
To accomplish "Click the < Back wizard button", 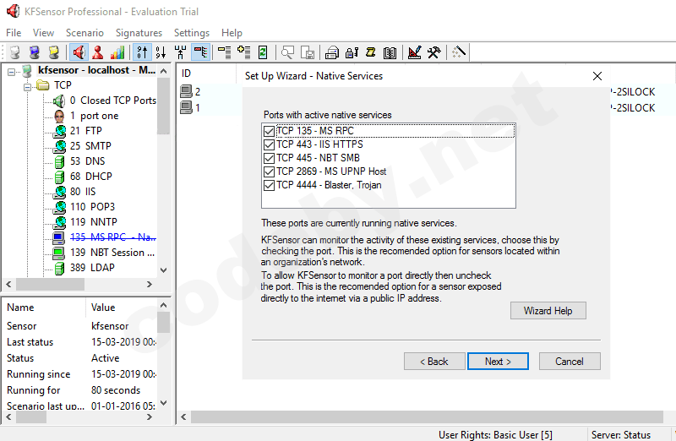I will point(434,362).
